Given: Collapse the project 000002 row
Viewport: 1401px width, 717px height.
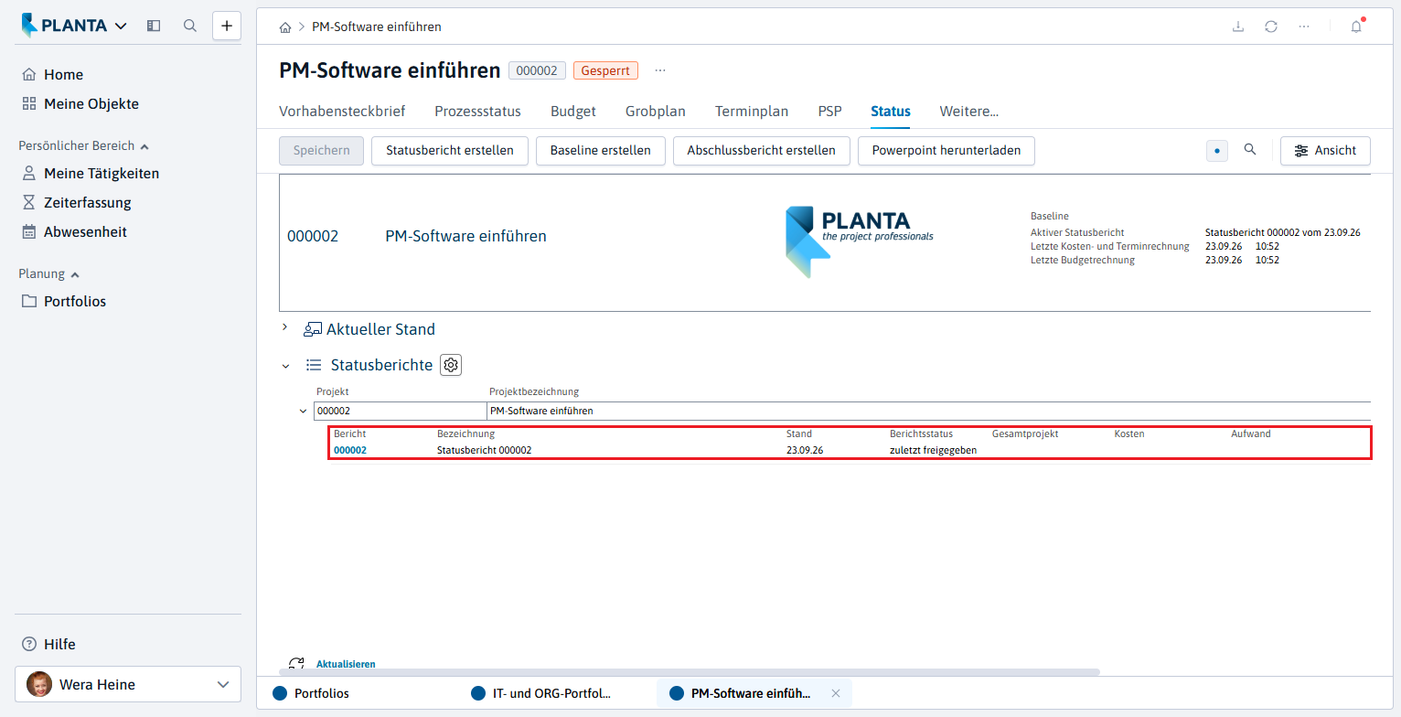Looking at the screenshot, I should click(303, 411).
